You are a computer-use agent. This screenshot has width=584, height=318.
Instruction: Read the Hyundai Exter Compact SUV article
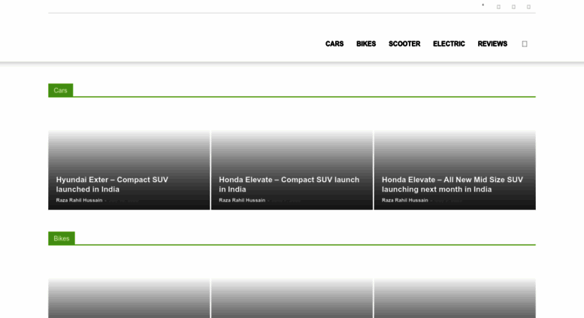click(112, 184)
